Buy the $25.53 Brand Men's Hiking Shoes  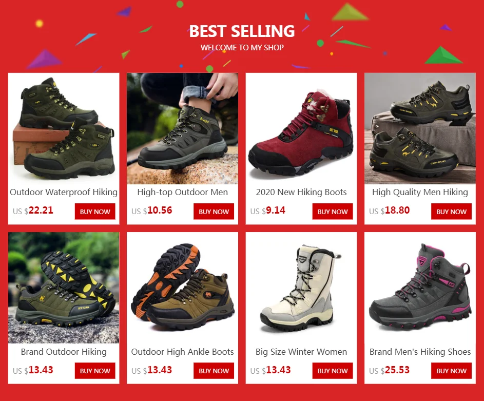pos(451,371)
